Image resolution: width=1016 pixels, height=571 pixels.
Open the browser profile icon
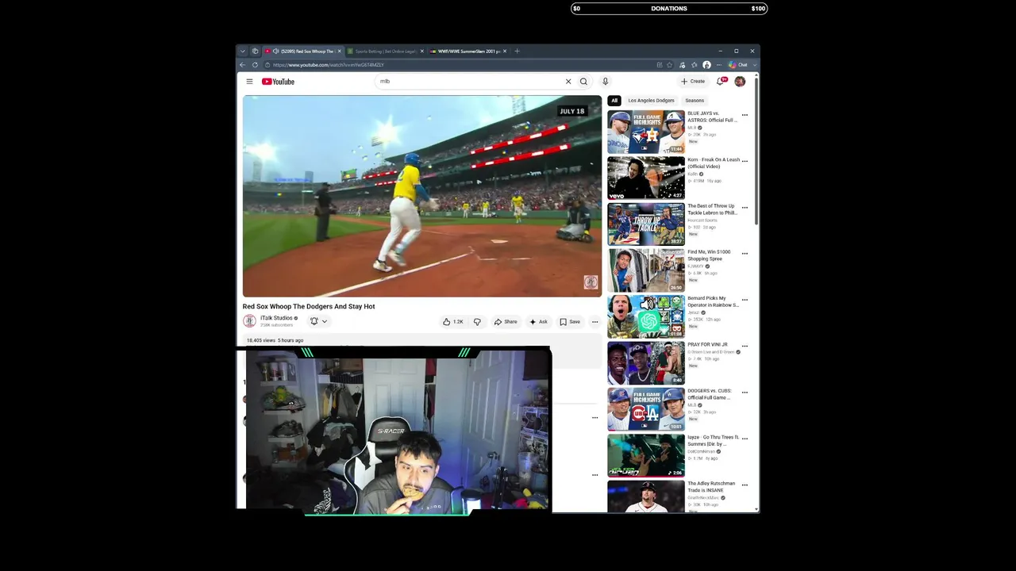pyautogui.click(x=706, y=65)
